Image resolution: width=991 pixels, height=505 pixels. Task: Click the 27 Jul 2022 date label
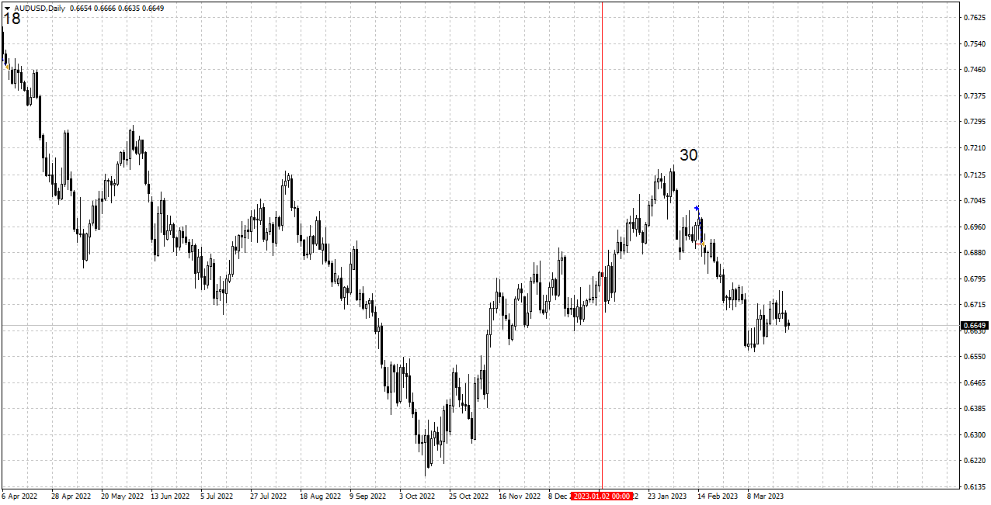[x=269, y=496]
